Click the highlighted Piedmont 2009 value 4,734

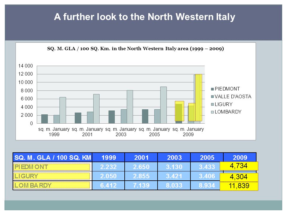click(x=239, y=166)
